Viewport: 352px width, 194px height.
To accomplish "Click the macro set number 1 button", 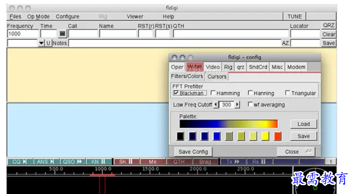I will [330, 162].
